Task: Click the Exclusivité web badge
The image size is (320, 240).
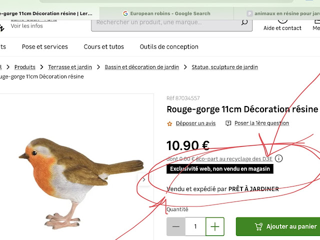Action: click(x=220, y=169)
